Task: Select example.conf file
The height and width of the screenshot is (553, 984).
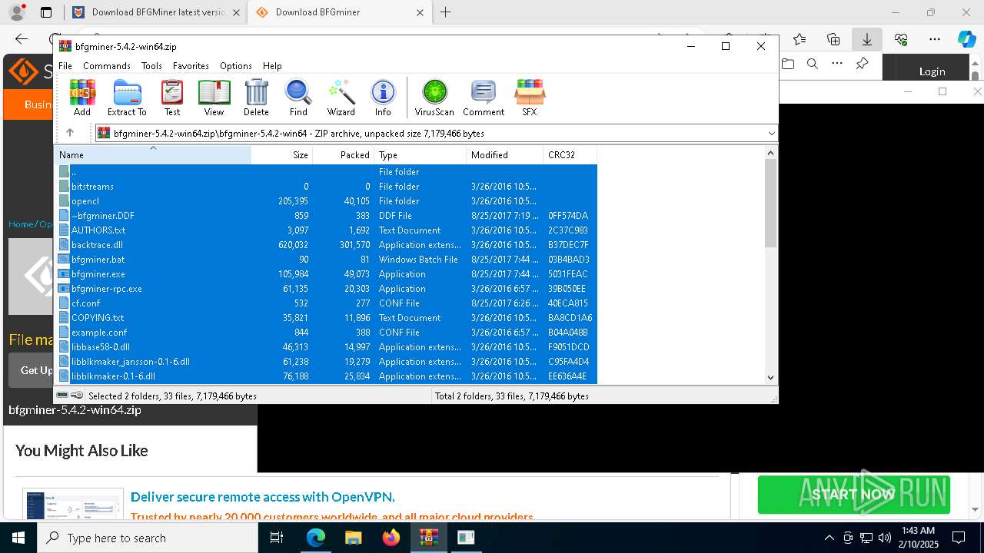Action: coord(326,333)
